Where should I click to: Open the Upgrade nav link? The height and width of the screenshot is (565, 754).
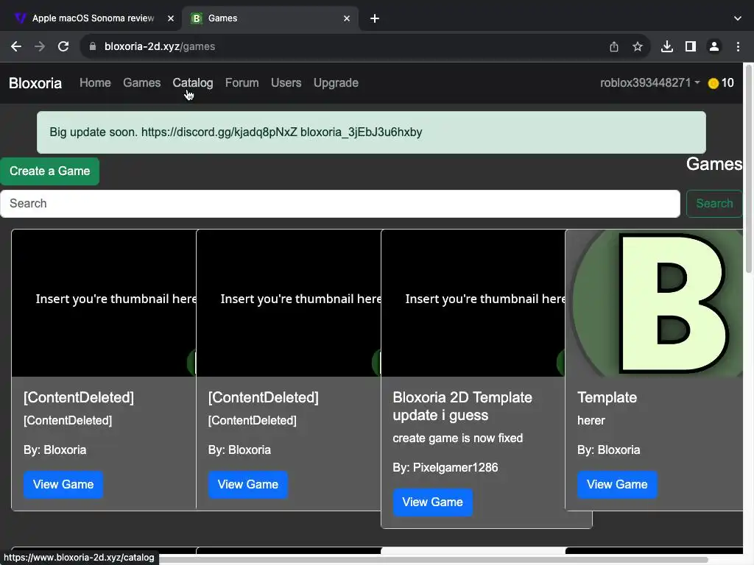coord(336,82)
